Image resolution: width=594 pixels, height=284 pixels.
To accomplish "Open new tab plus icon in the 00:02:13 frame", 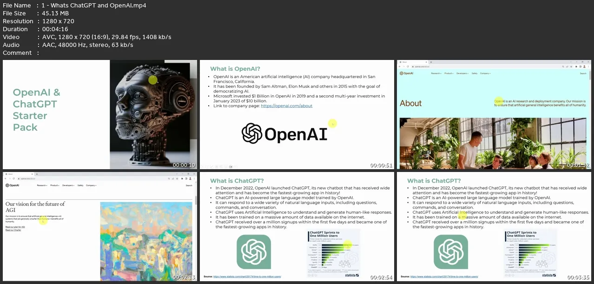I will click(x=37, y=174).
